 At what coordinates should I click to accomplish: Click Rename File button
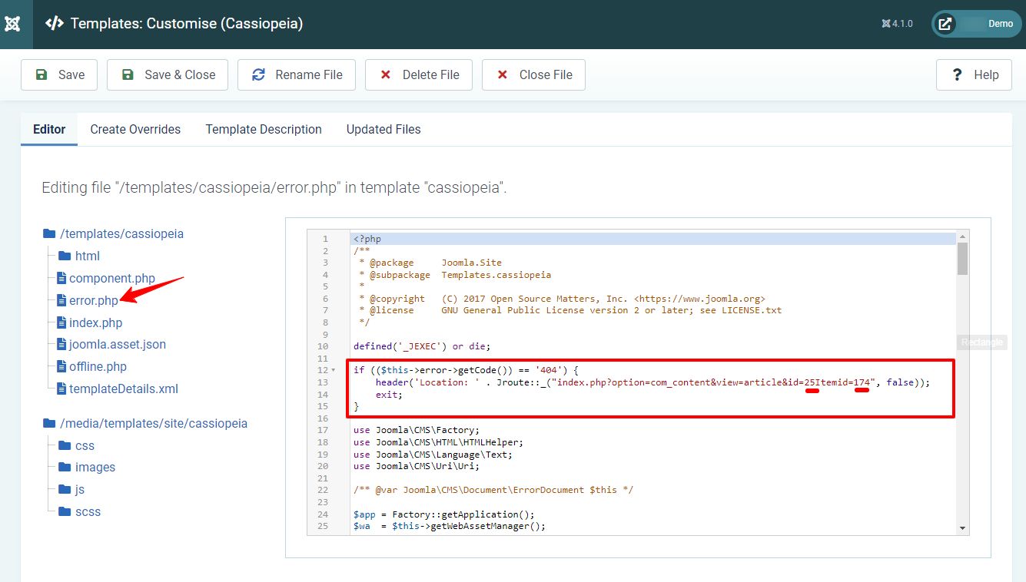[297, 74]
